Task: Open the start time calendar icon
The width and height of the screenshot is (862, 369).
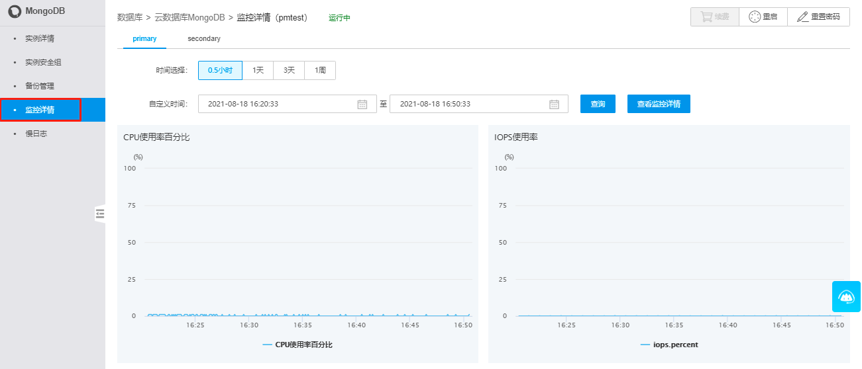Action: pos(362,104)
